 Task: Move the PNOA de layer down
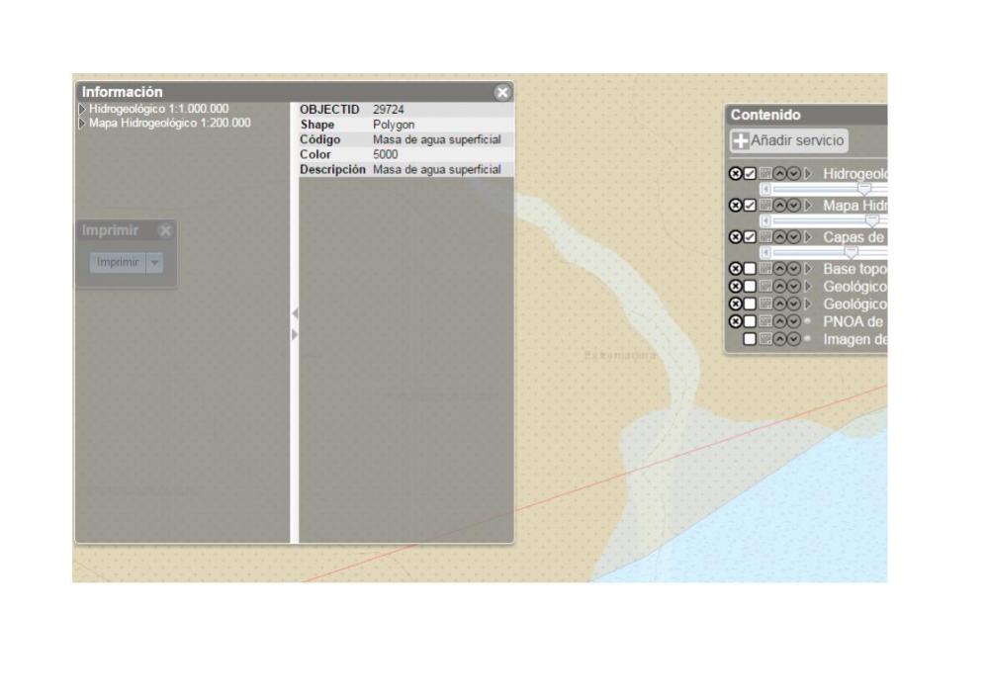793,321
